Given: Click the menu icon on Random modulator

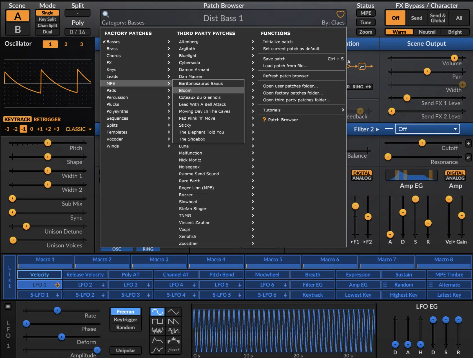Looking at the screenshot, I should click(385, 285).
